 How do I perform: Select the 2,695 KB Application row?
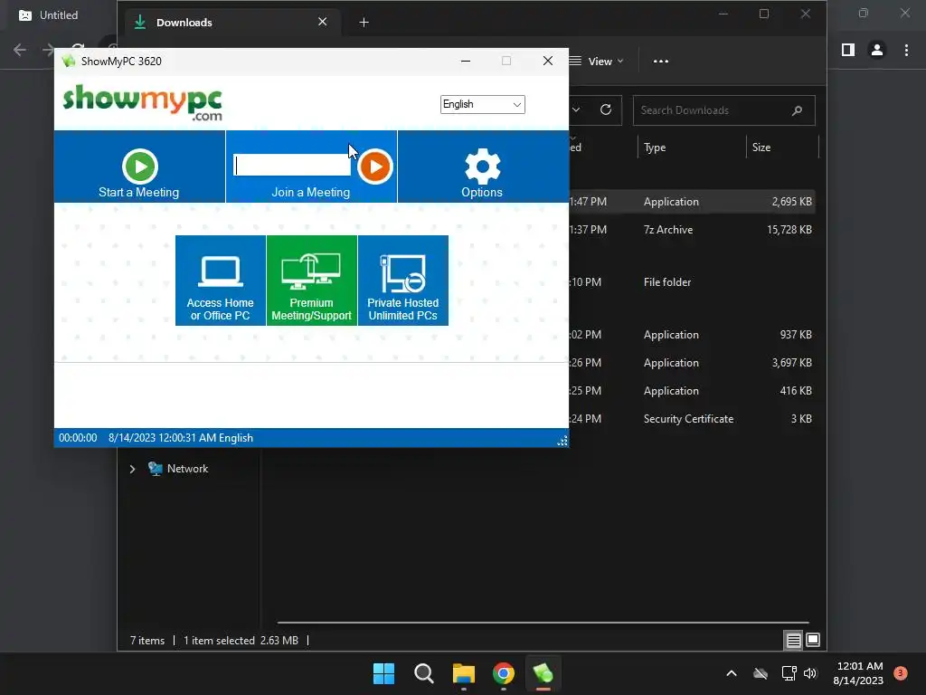[691, 202]
